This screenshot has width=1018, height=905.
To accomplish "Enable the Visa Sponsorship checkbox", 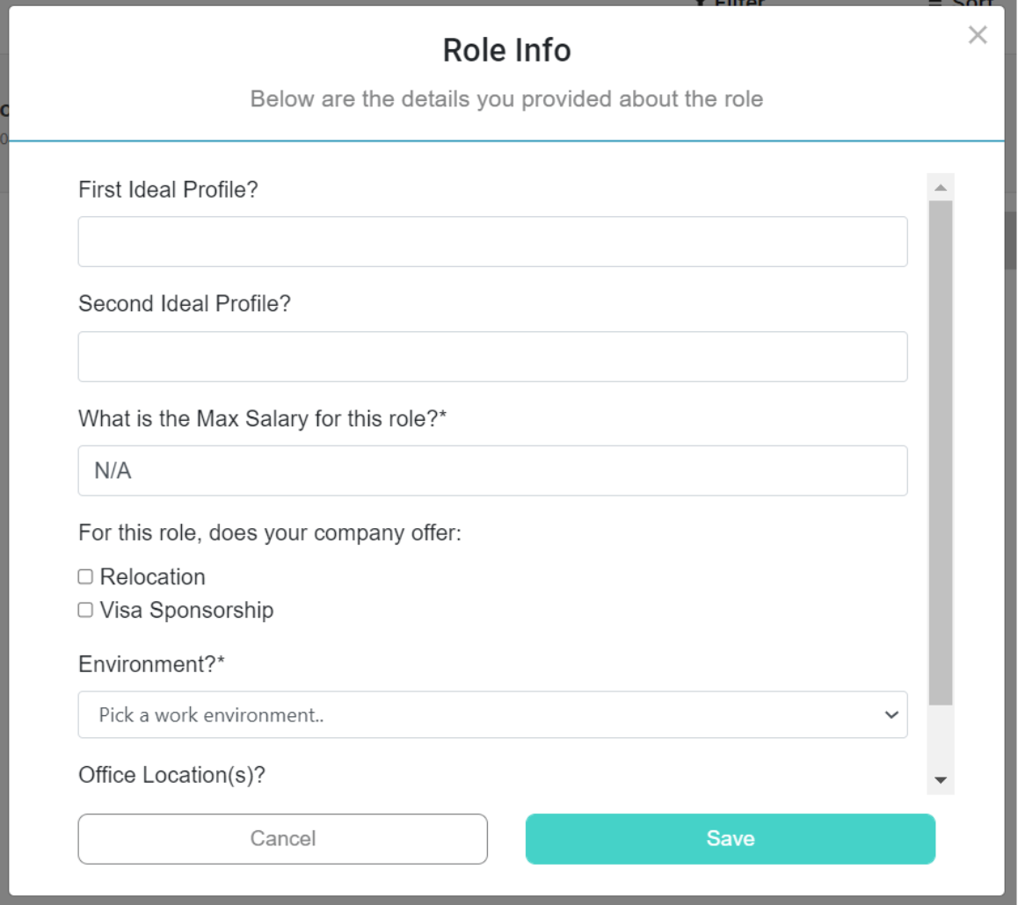I will pos(84,610).
